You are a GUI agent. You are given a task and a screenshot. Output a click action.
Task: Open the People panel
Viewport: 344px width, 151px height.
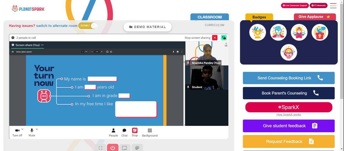(114, 133)
